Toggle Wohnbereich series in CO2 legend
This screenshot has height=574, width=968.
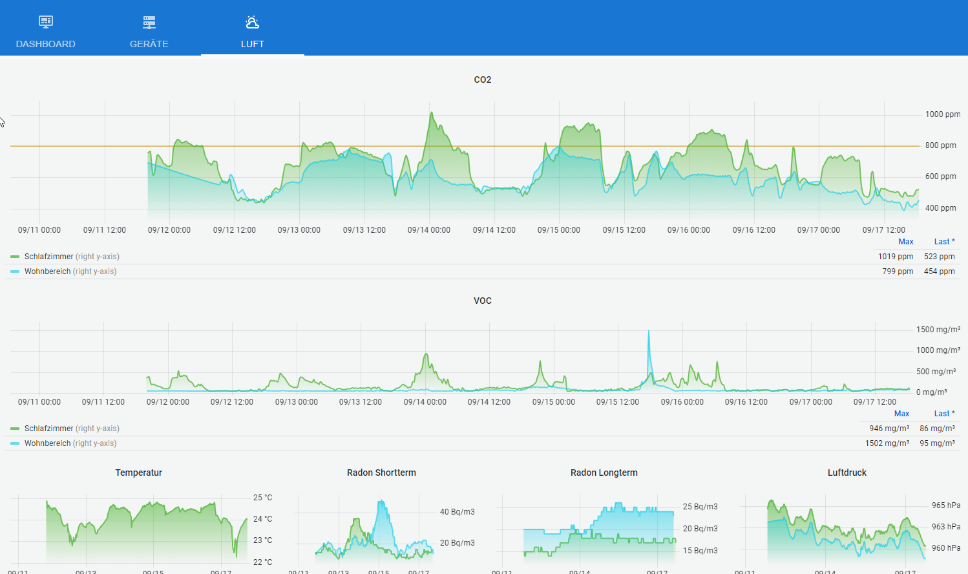[47, 271]
